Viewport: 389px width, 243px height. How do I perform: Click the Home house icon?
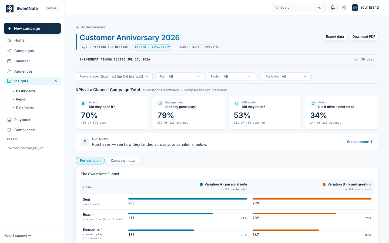pos(9,40)
